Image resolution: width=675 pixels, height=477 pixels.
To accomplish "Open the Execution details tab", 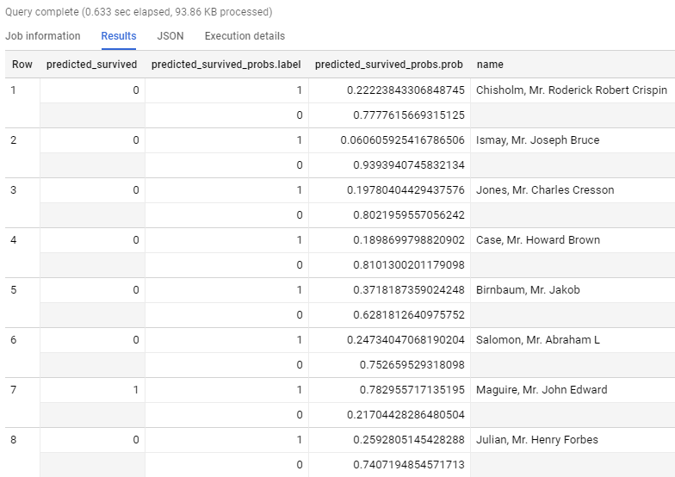I will [245, 36].
